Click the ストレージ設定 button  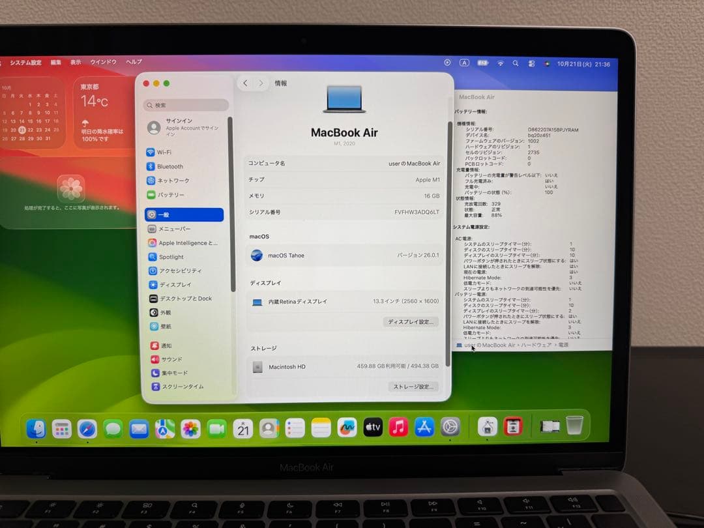click(415, 387)
